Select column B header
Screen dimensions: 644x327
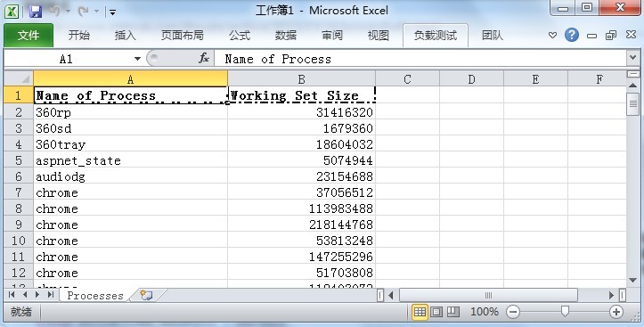pyautogui.click(x=301, y=79)
